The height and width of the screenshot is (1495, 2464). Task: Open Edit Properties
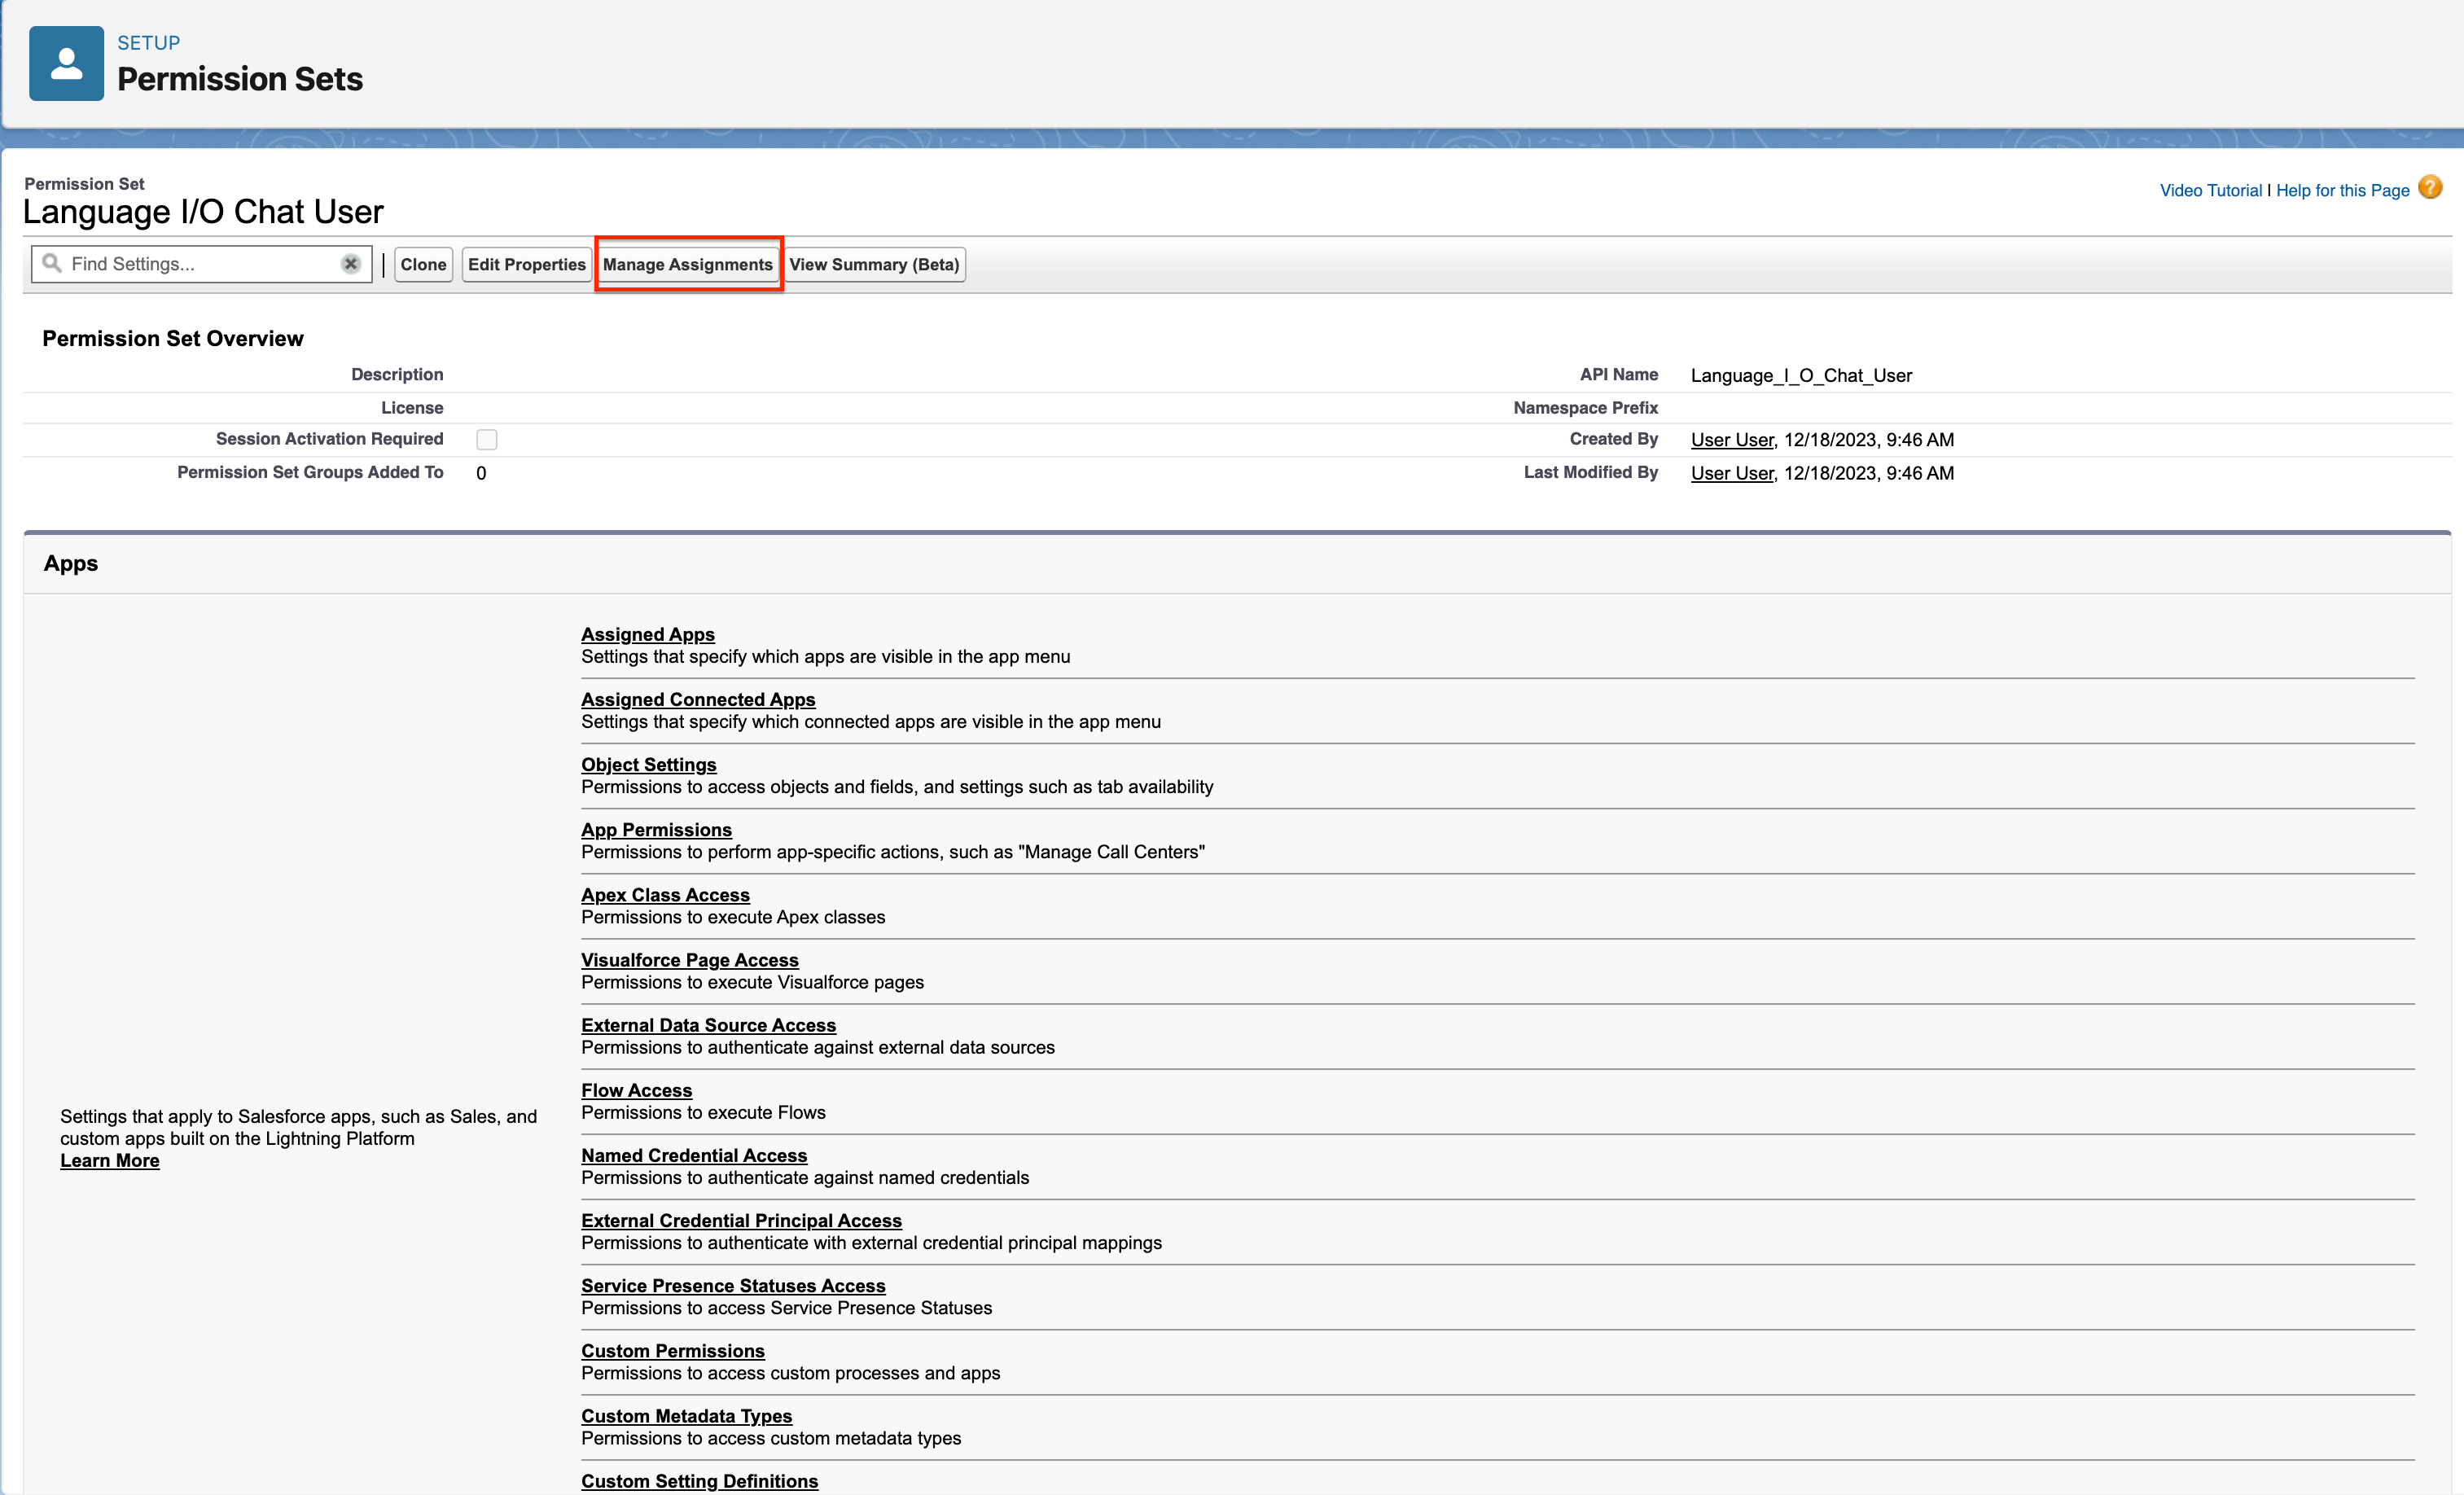(526, 265)
